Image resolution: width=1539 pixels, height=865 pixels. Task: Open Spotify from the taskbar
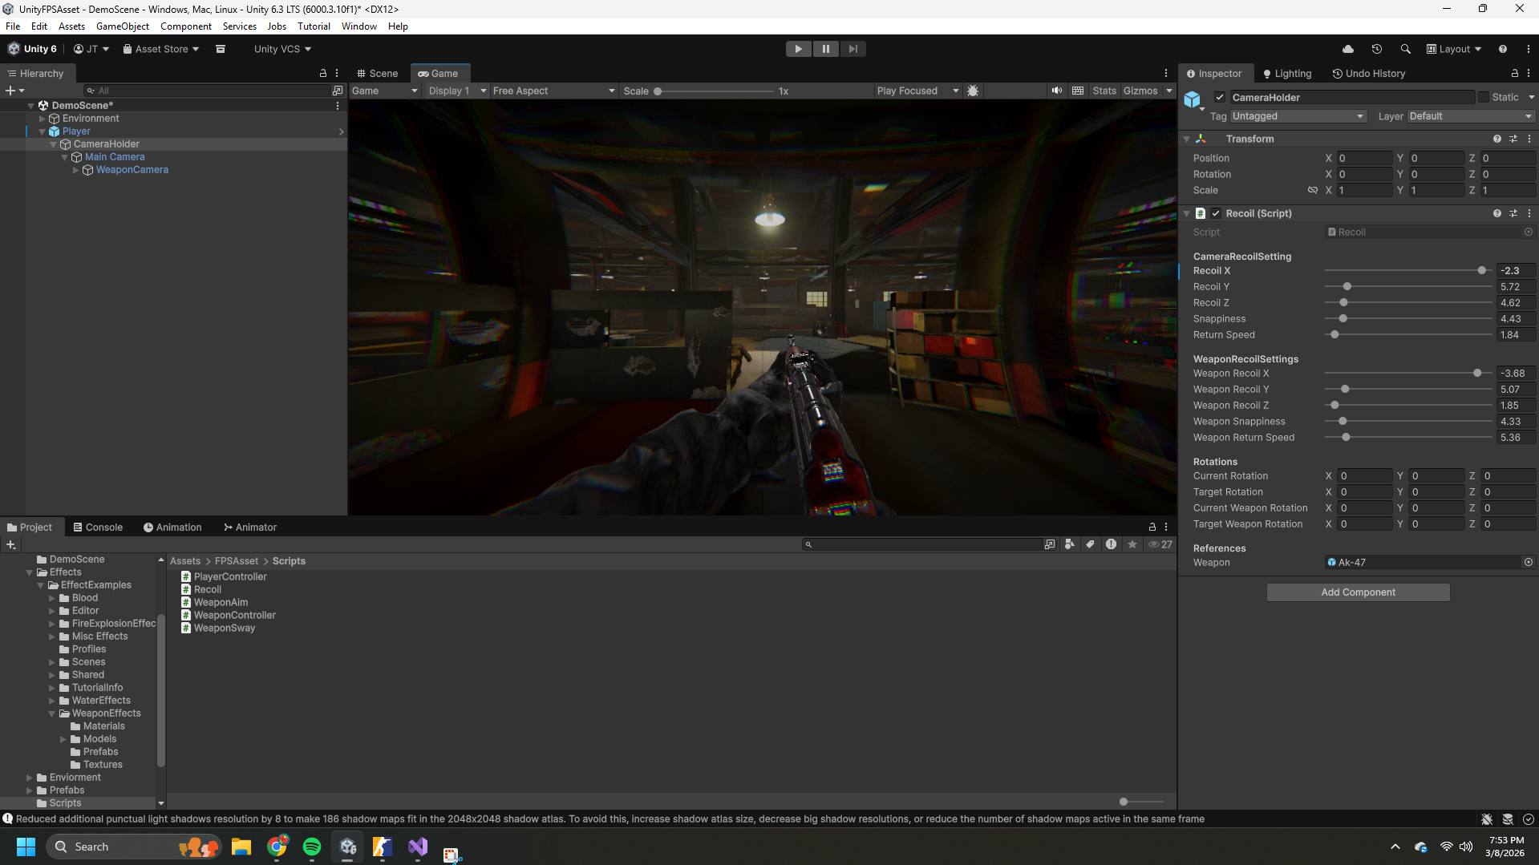(x=312, y=847)
